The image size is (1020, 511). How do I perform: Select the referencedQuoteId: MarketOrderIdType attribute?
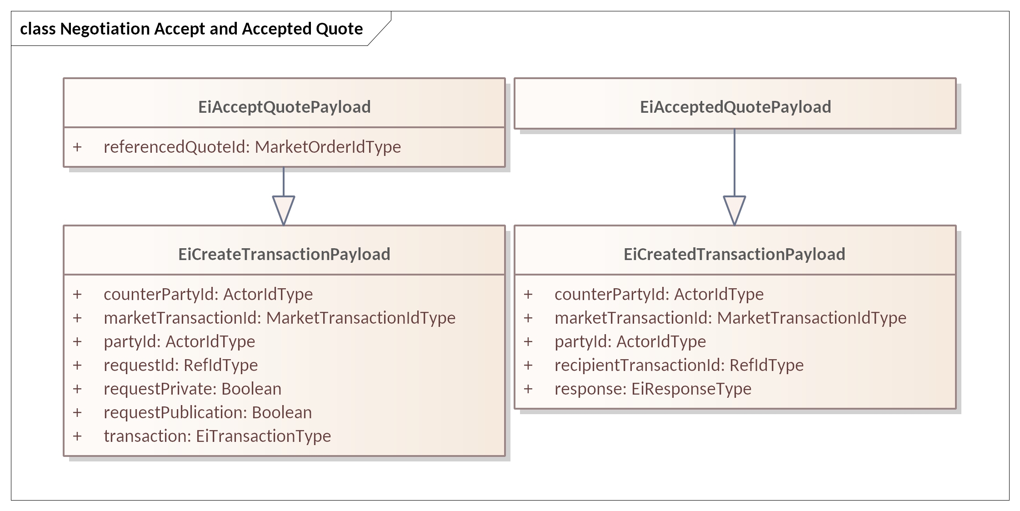point(252,147)
